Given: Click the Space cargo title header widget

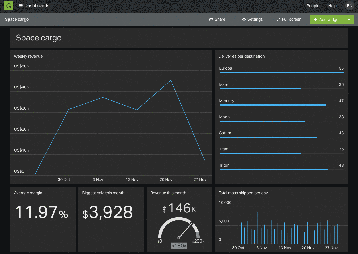Looking at the screenshot, I should [39, 38].
